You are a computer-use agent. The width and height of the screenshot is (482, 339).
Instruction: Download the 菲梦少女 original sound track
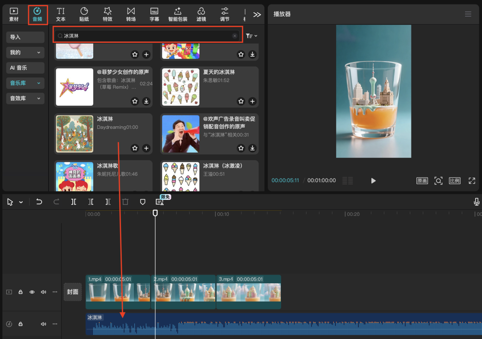146,101
